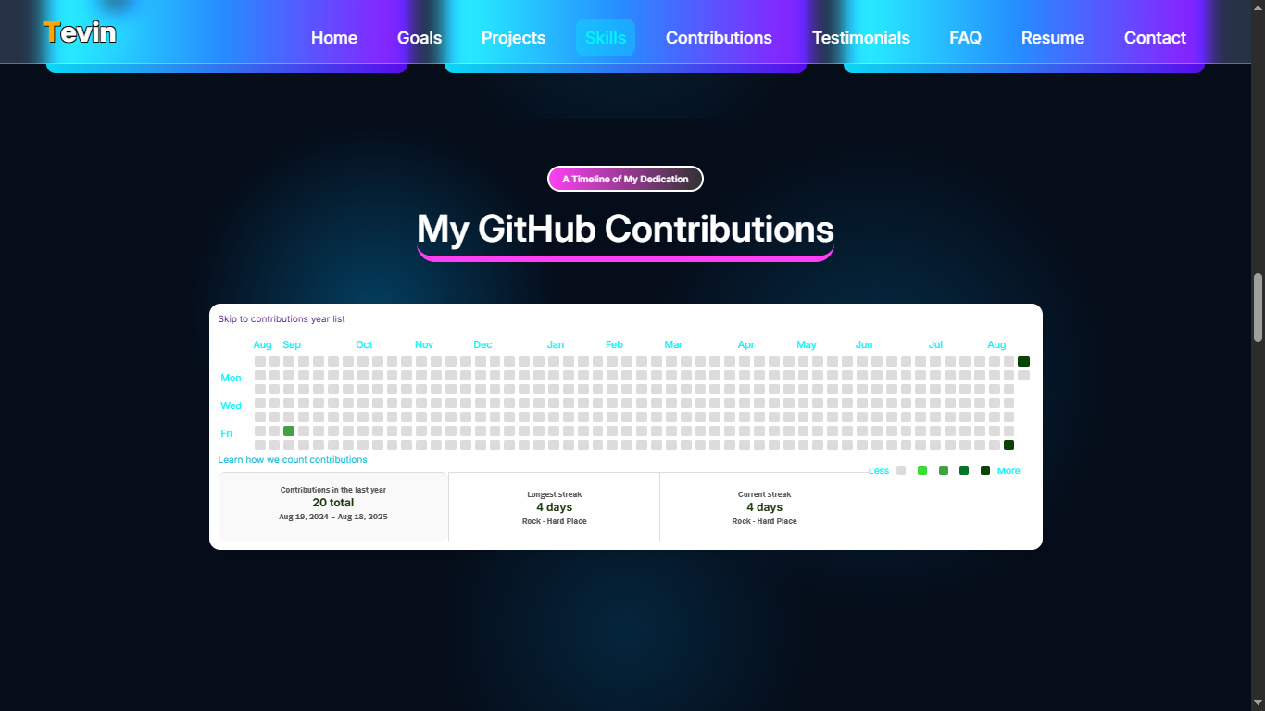The image size is (1265, 711).
Task: Click the darkest legend swatch beside 'More'
Action: point(985,471)
